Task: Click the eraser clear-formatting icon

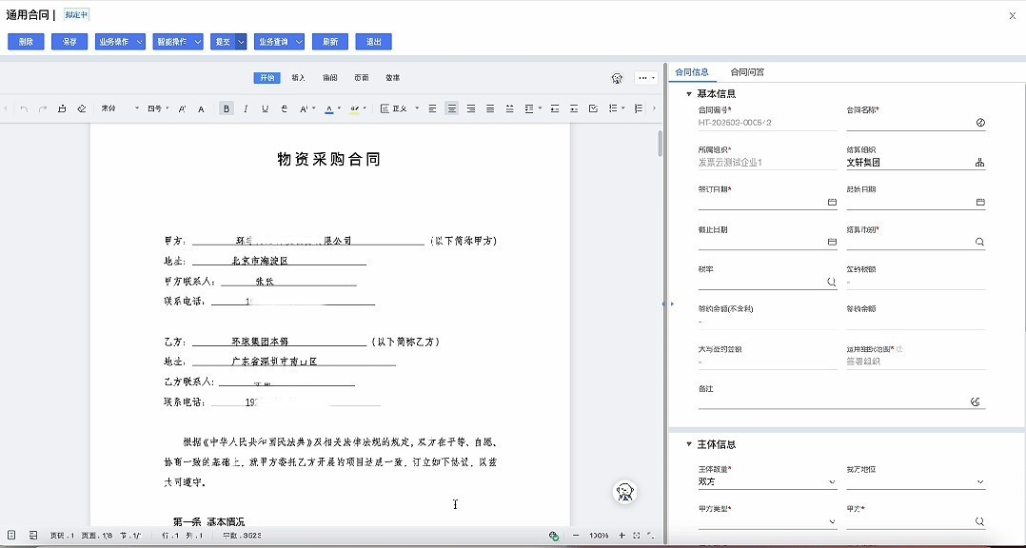Action: [82, 109]
